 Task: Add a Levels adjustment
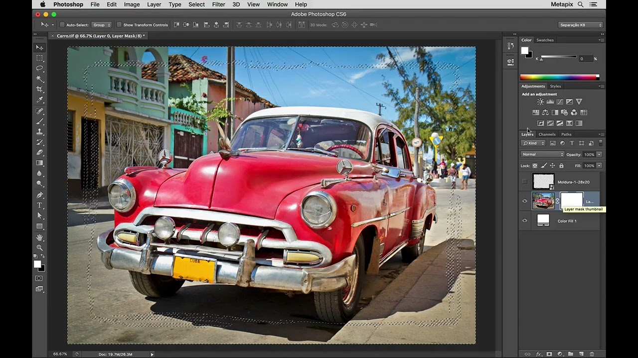point(550,101)
